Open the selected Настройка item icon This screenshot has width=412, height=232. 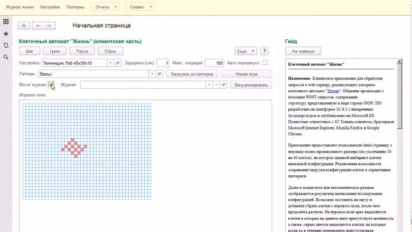coord(118,63)
